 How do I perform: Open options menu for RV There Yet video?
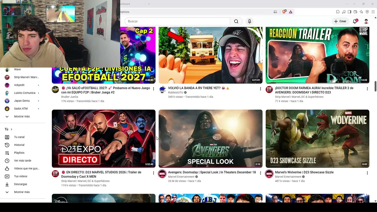coord(260,89)
